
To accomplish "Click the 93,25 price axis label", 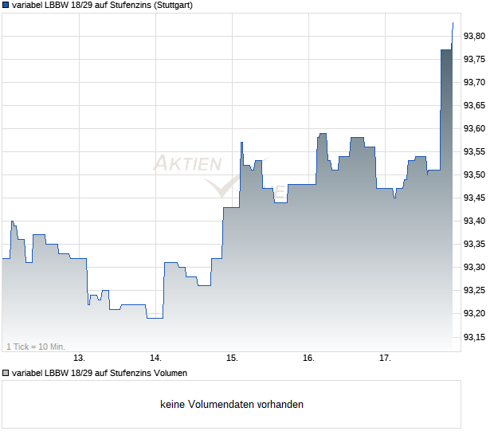I will (474, 290).
